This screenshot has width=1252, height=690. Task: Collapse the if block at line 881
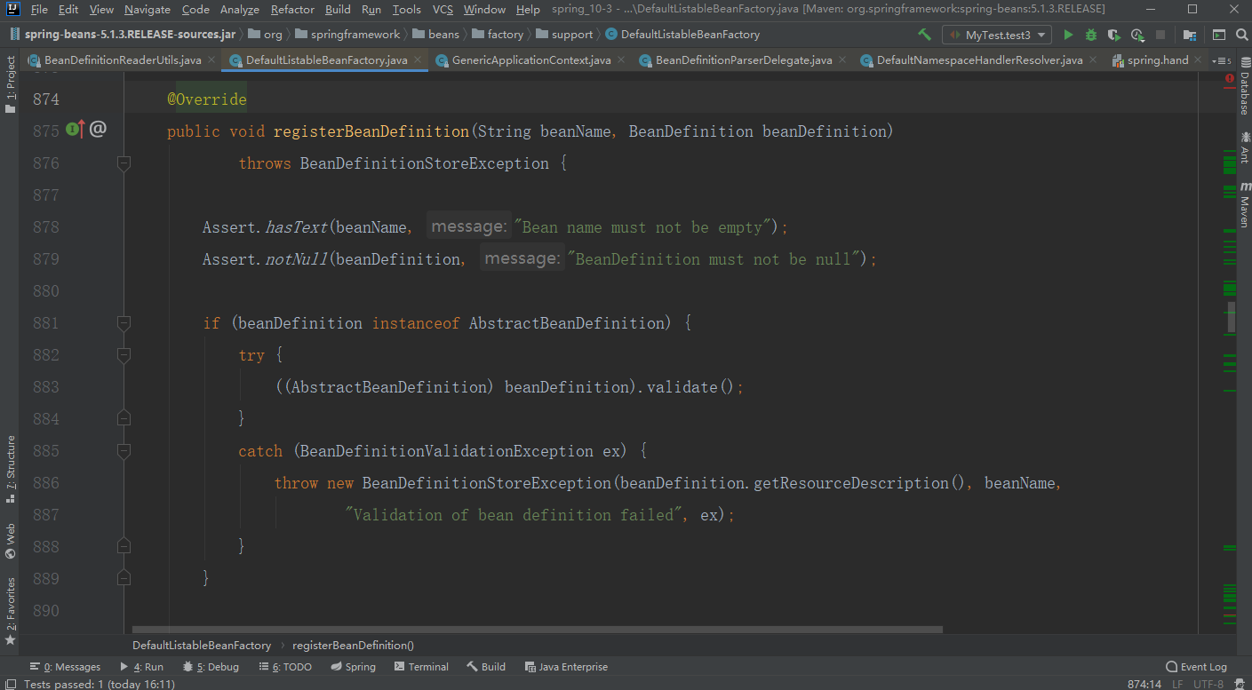coord(124,323)
